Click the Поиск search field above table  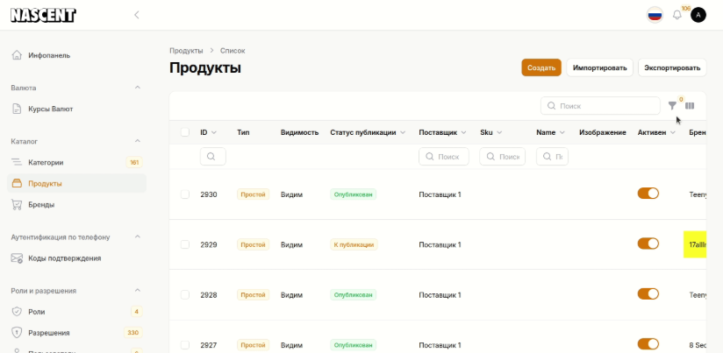click(x=601, y=106)
